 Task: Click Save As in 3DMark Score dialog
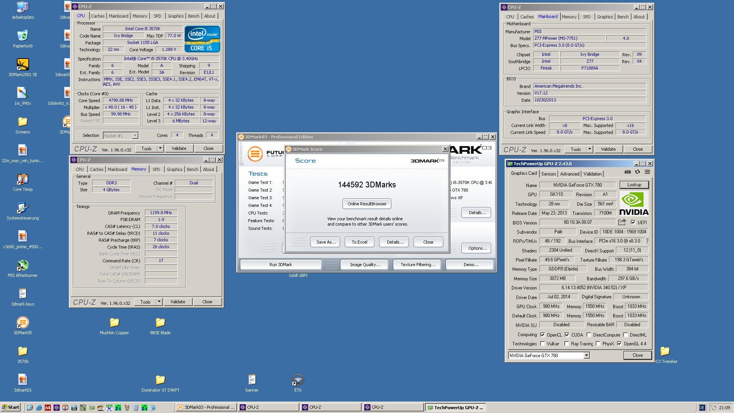pos(326,242)
